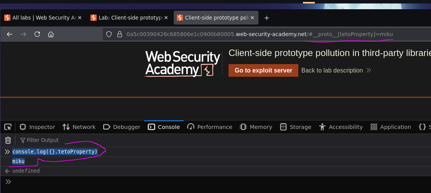Close the Lab: Client-side prototype tab
Image resolution: width=431 pixels, height=193 pixels.
pos(166,18)
